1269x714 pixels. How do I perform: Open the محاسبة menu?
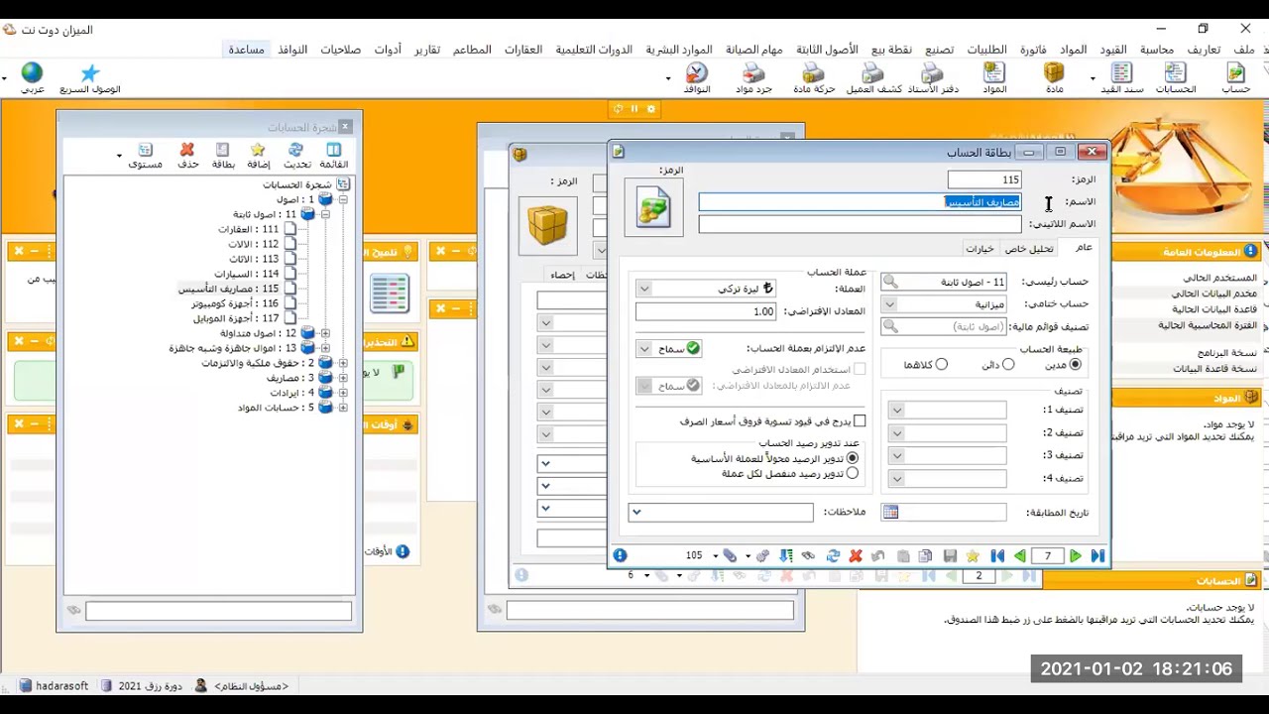(x=1156, y=50)
